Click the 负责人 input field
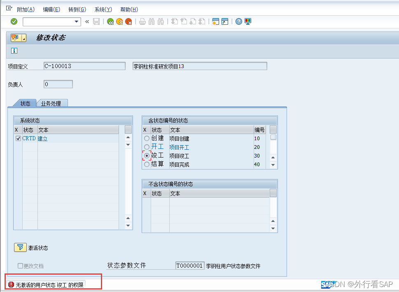Viewport: 399px width, 292px height. [58, 84]
